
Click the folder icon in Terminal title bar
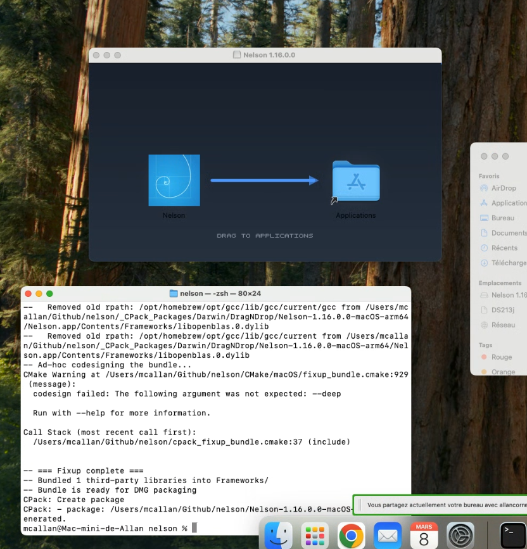(x=174, y=293)
